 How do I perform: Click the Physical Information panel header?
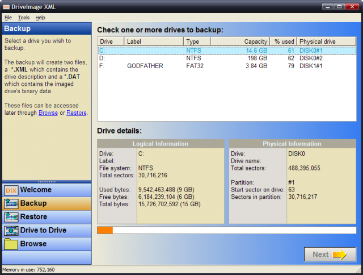[x=292, y=144]
